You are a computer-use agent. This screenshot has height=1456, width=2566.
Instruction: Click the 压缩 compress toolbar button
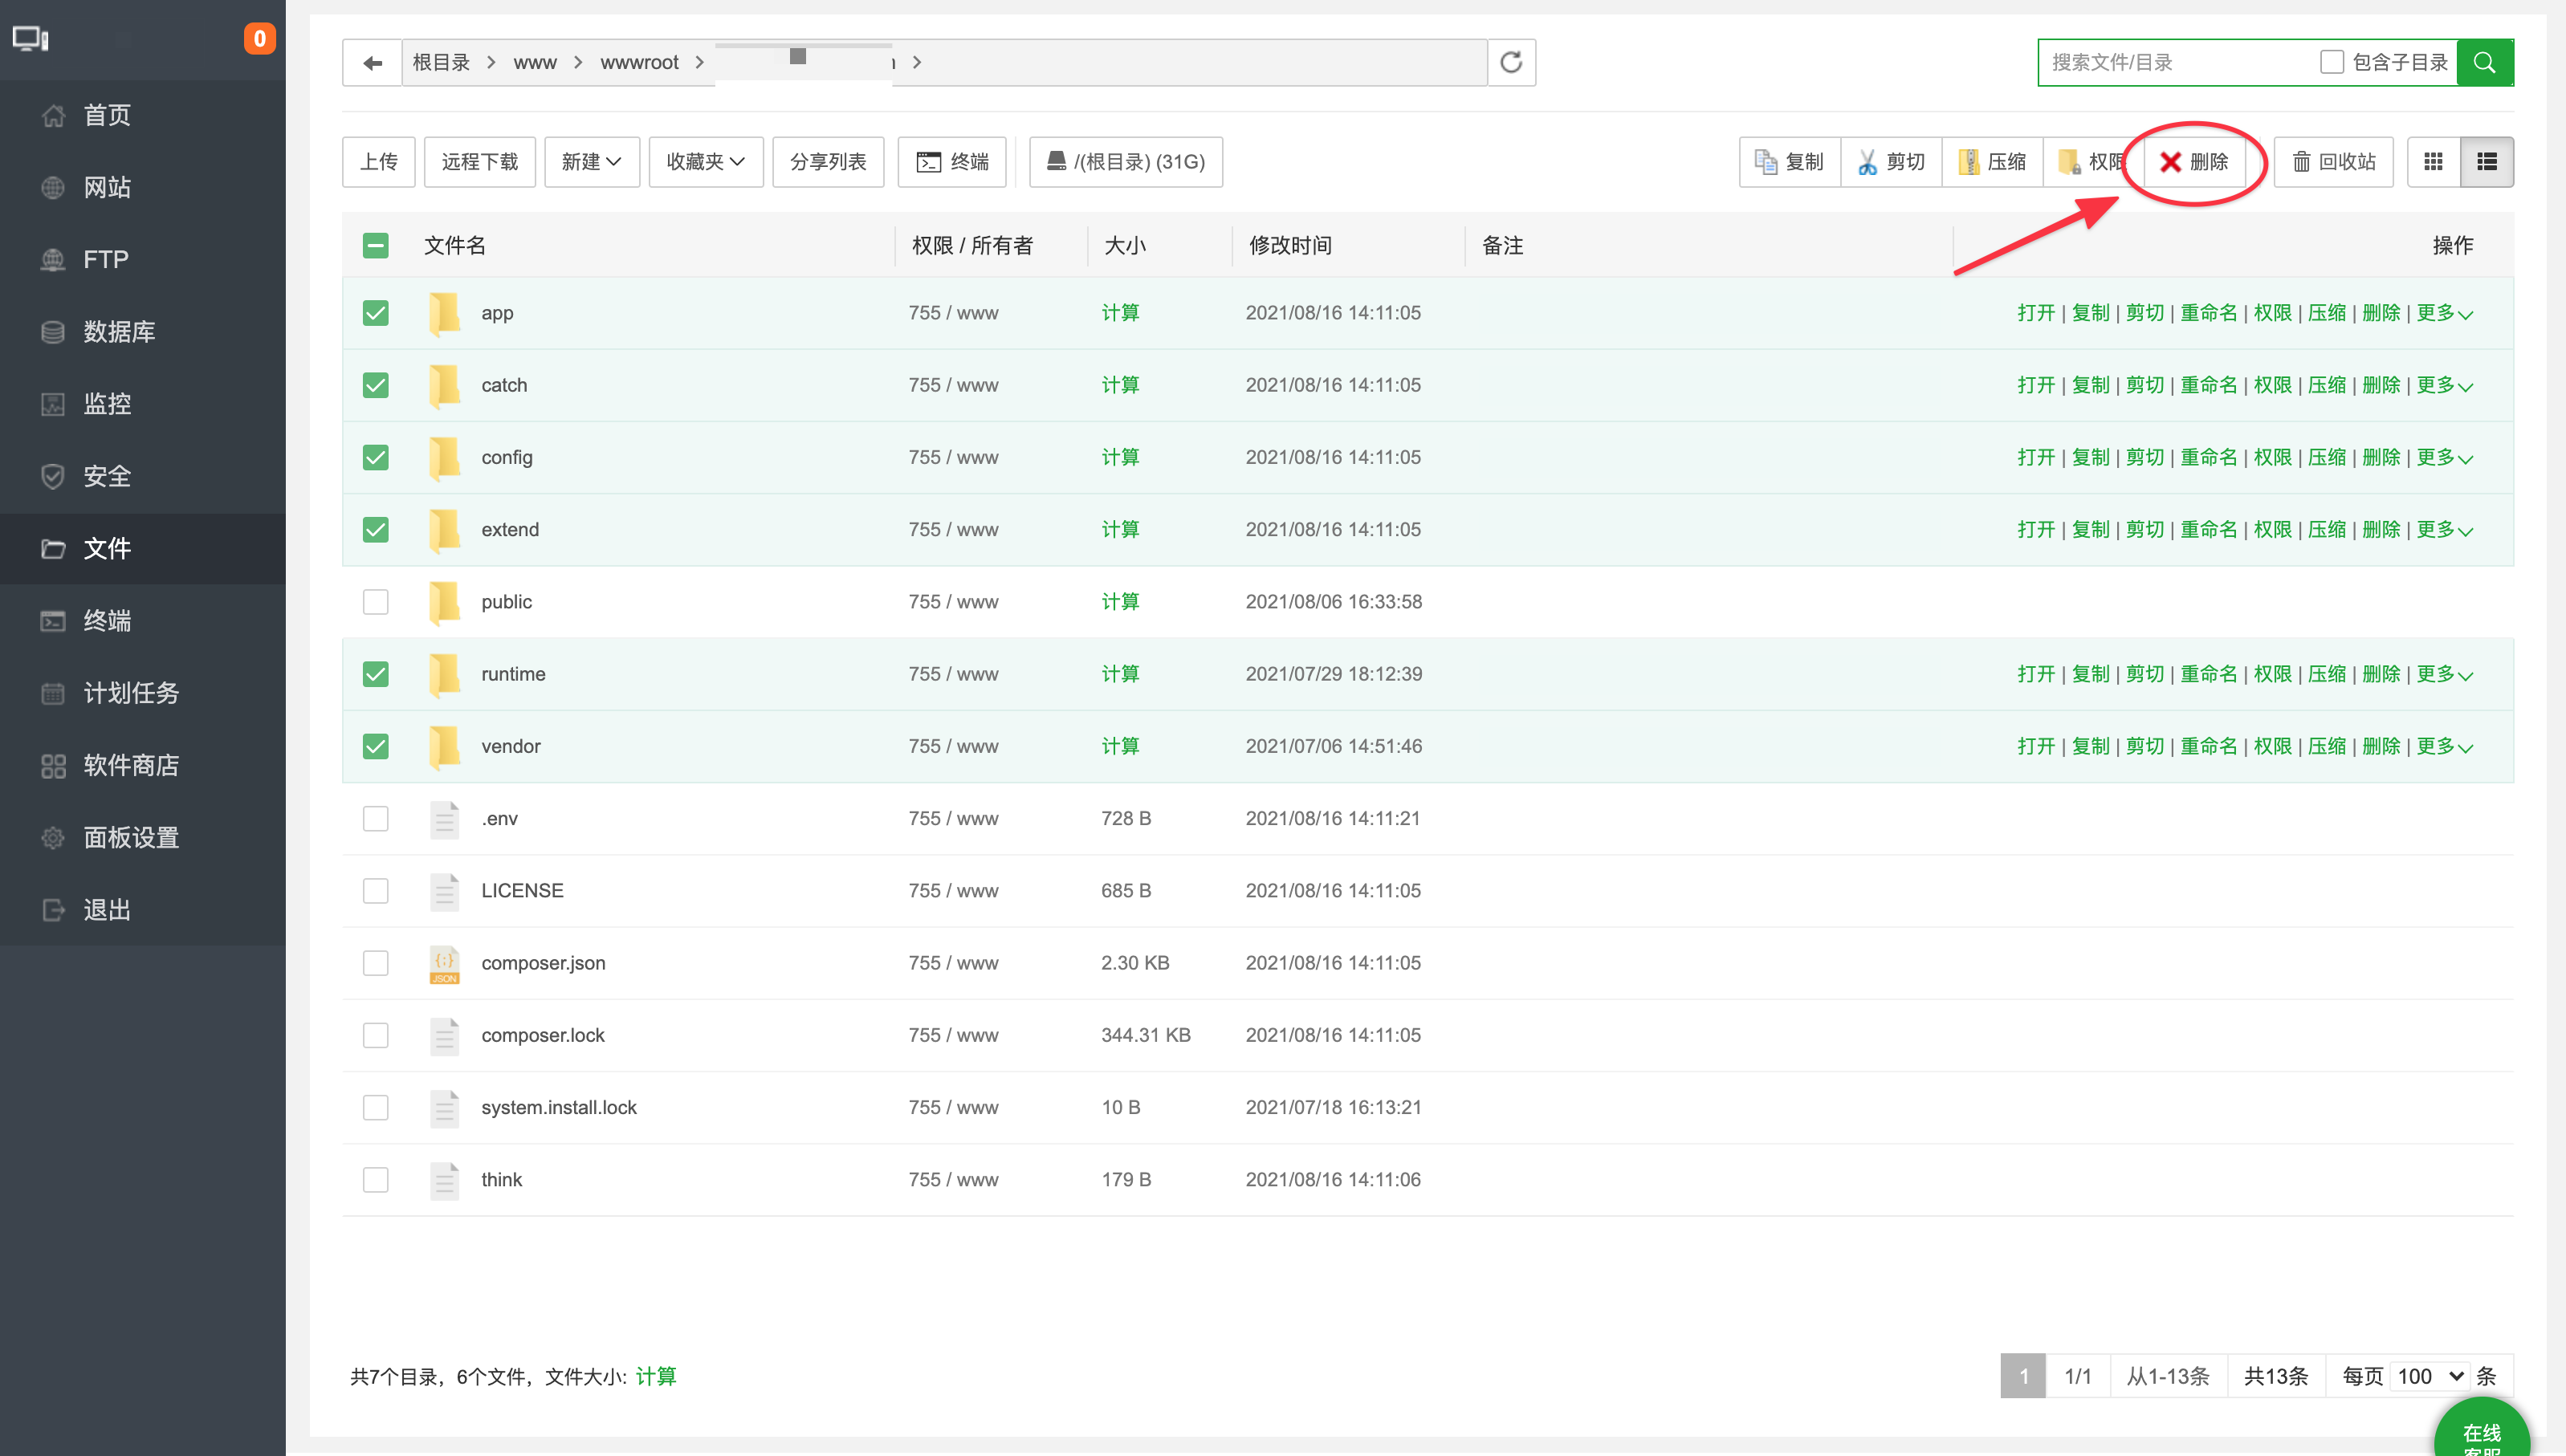point(1992,161)
